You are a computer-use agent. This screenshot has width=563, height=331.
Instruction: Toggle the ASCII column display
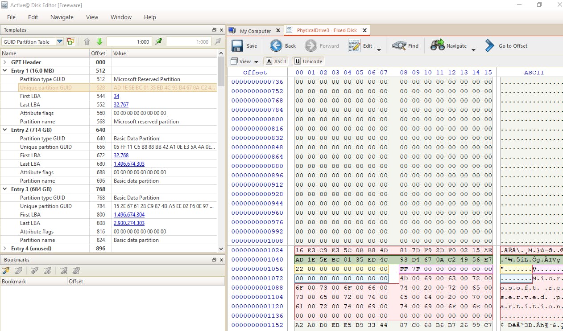pos(276,61)
